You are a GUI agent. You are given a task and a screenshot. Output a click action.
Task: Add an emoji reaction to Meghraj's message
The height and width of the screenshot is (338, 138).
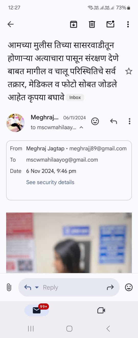tap(95, 121)
